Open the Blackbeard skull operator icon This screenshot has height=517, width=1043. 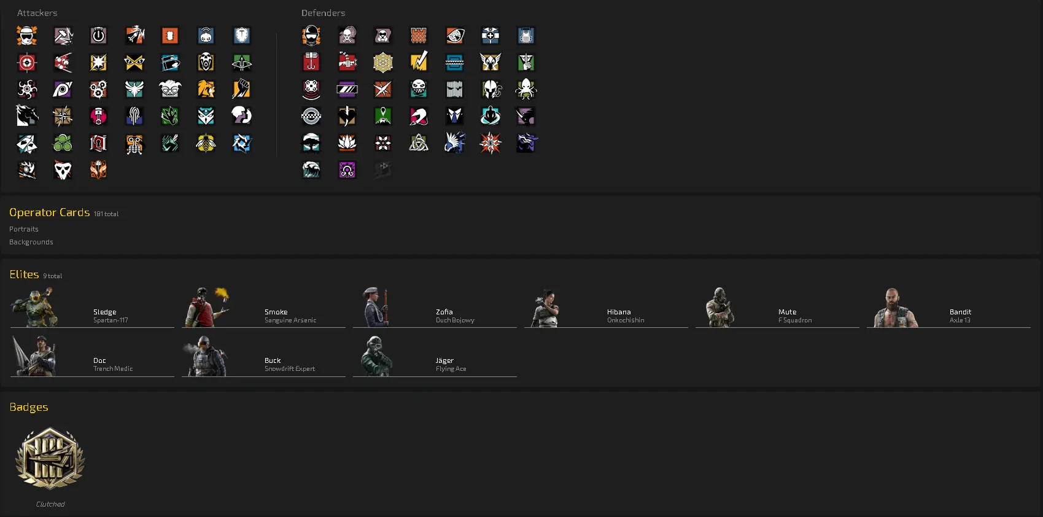206,63
